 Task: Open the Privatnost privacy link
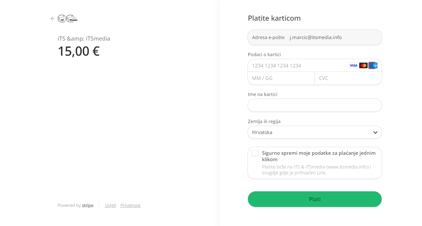pyautogui.click(x=130, y=206)
